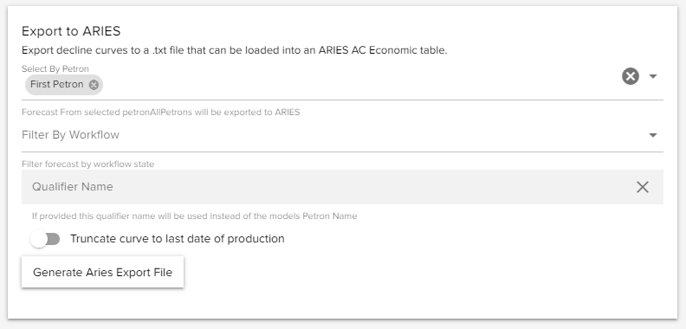Clear the Qualifier Name field

pyautogui.click(x=642, y=187)
